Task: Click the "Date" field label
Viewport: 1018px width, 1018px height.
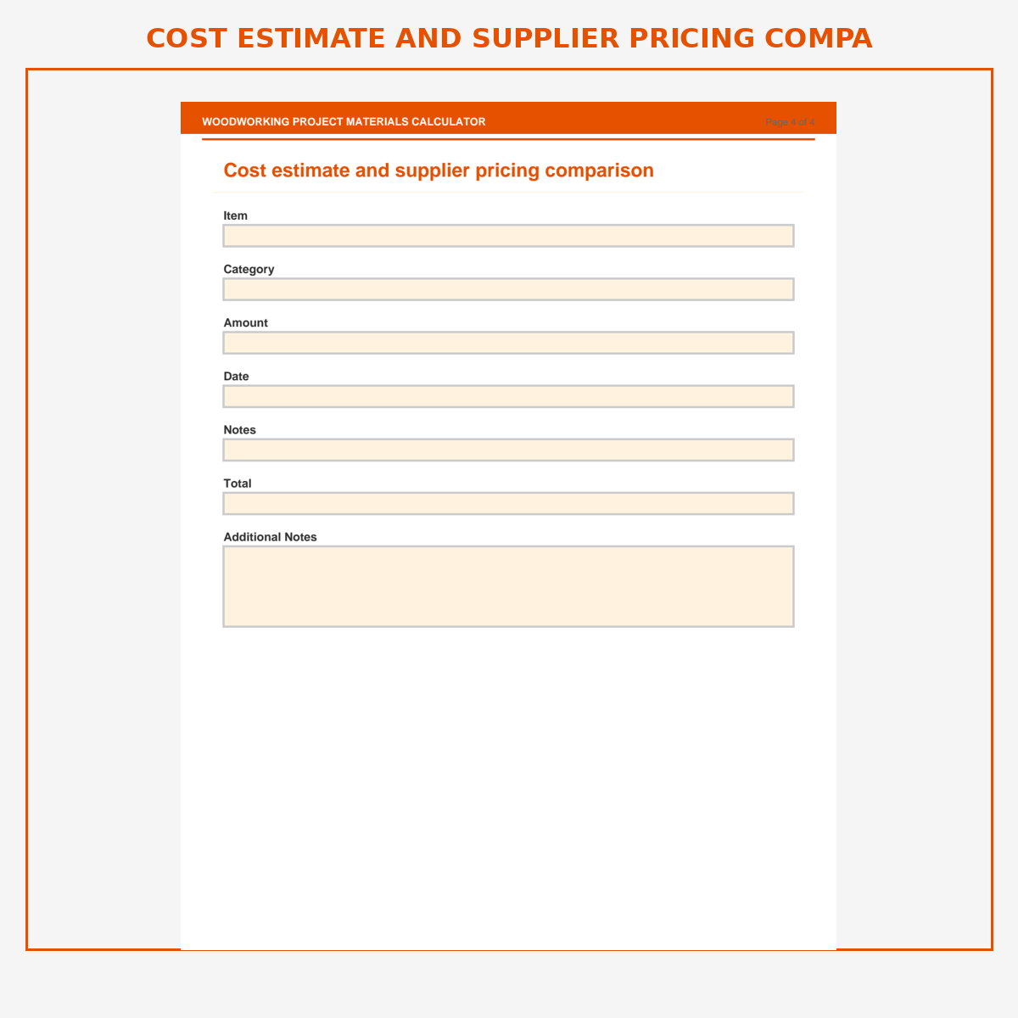Action: 236,376
